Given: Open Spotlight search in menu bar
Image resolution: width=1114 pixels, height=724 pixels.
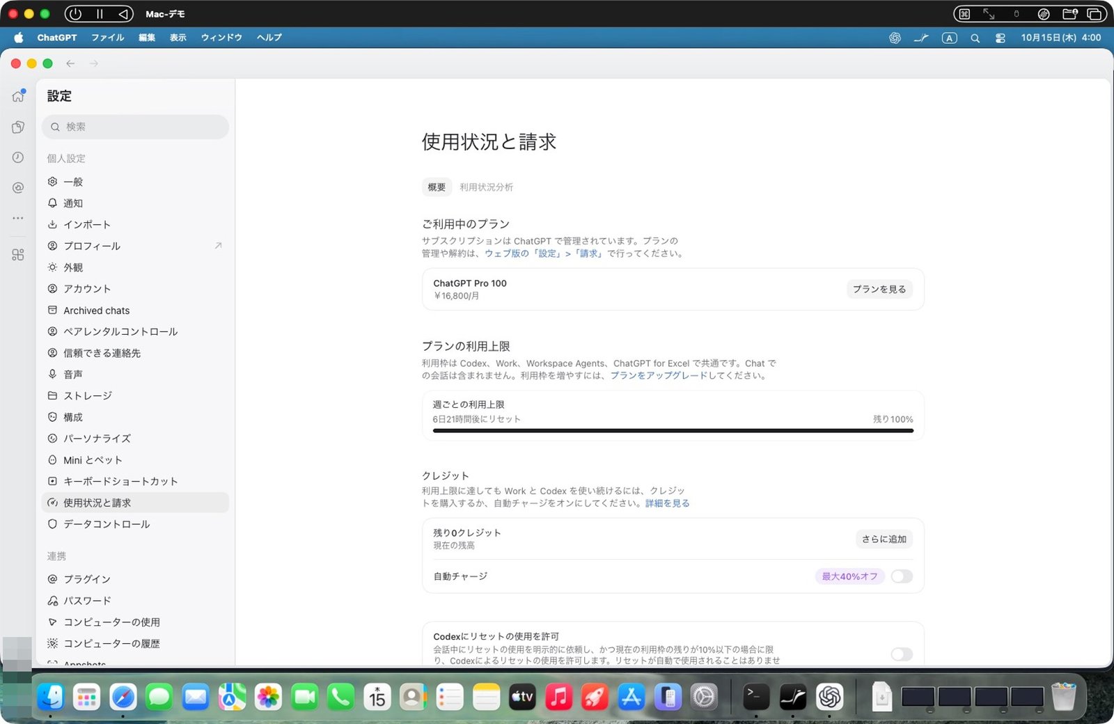Looking at the screenshot, I should tap(975, 38).
